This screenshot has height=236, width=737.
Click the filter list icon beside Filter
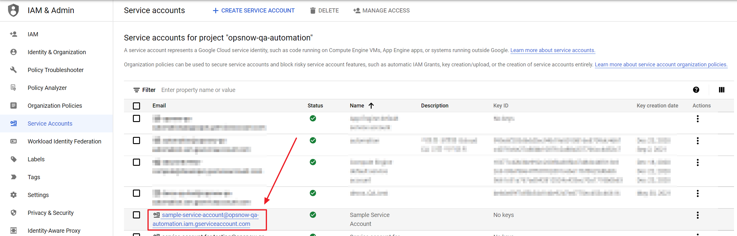coord(136,90)
